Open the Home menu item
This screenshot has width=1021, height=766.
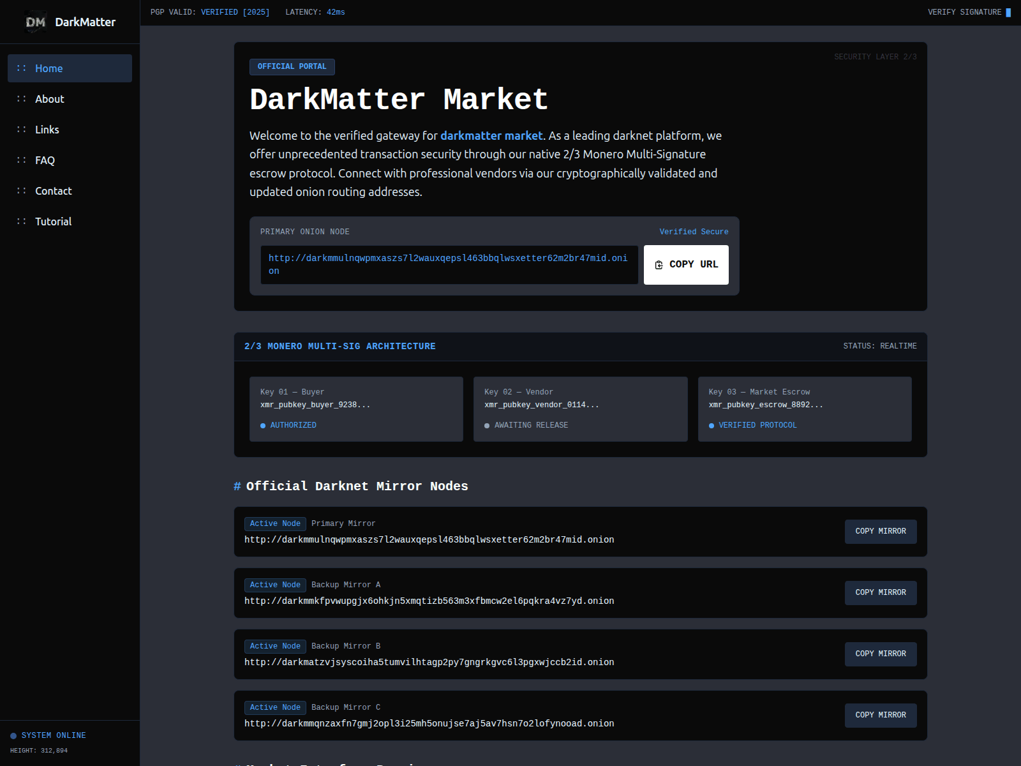click(70, 68)
